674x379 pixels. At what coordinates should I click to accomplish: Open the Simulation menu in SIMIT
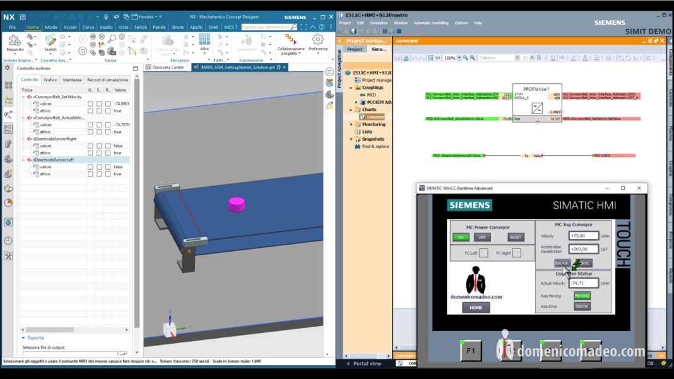point(378,23)
